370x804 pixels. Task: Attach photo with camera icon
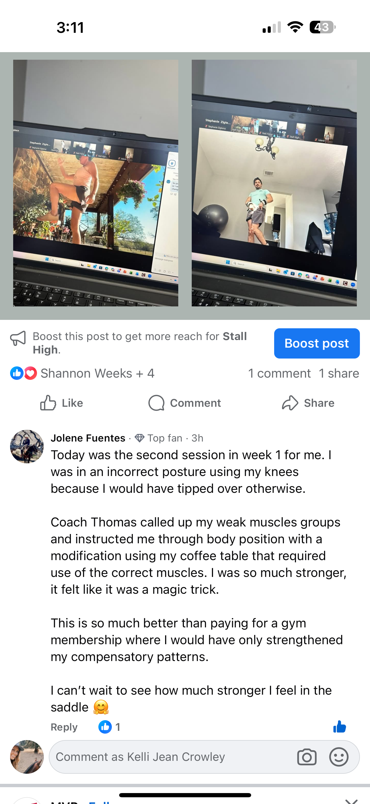coord(307,757)
